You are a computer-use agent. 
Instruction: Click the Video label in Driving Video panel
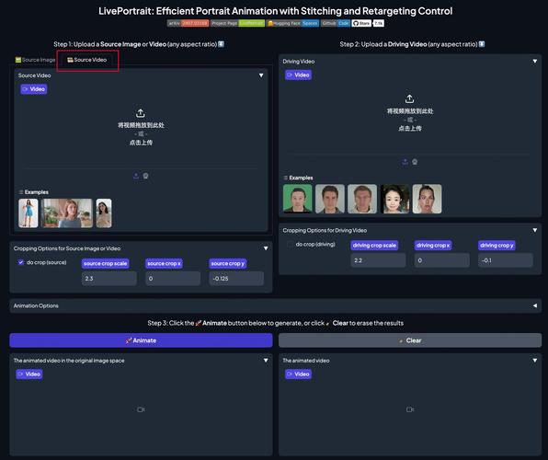coord(298,75)
